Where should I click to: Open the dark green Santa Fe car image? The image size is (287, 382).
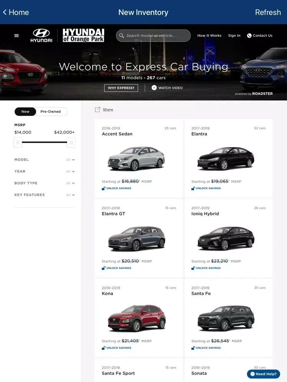coord(226,319)
